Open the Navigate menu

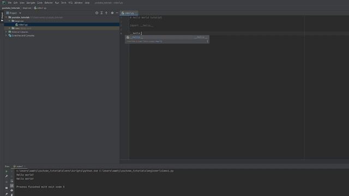click(31, 3)
